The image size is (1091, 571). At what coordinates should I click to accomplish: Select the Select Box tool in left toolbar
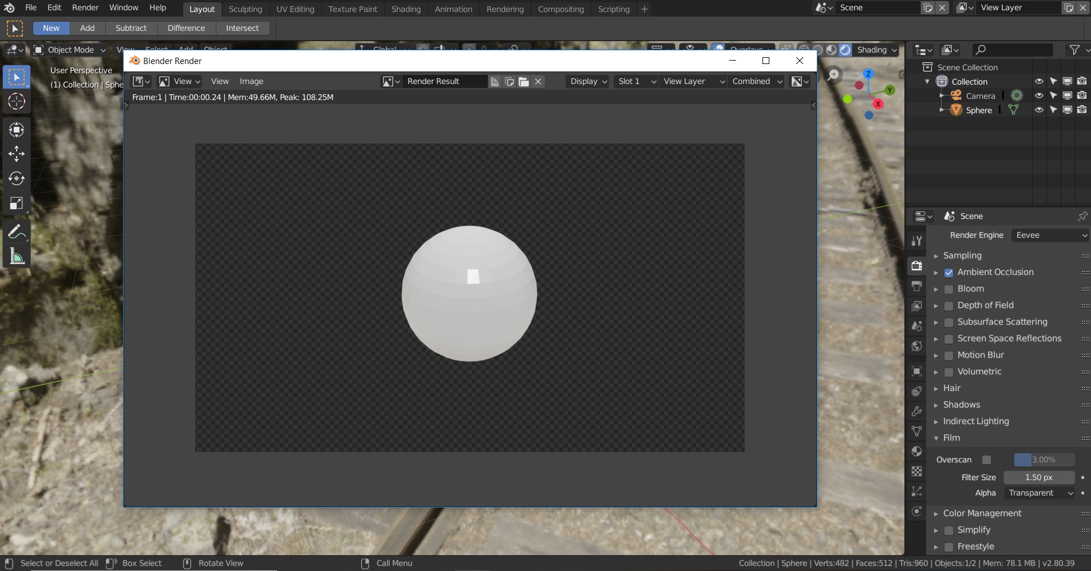[16, 77]
